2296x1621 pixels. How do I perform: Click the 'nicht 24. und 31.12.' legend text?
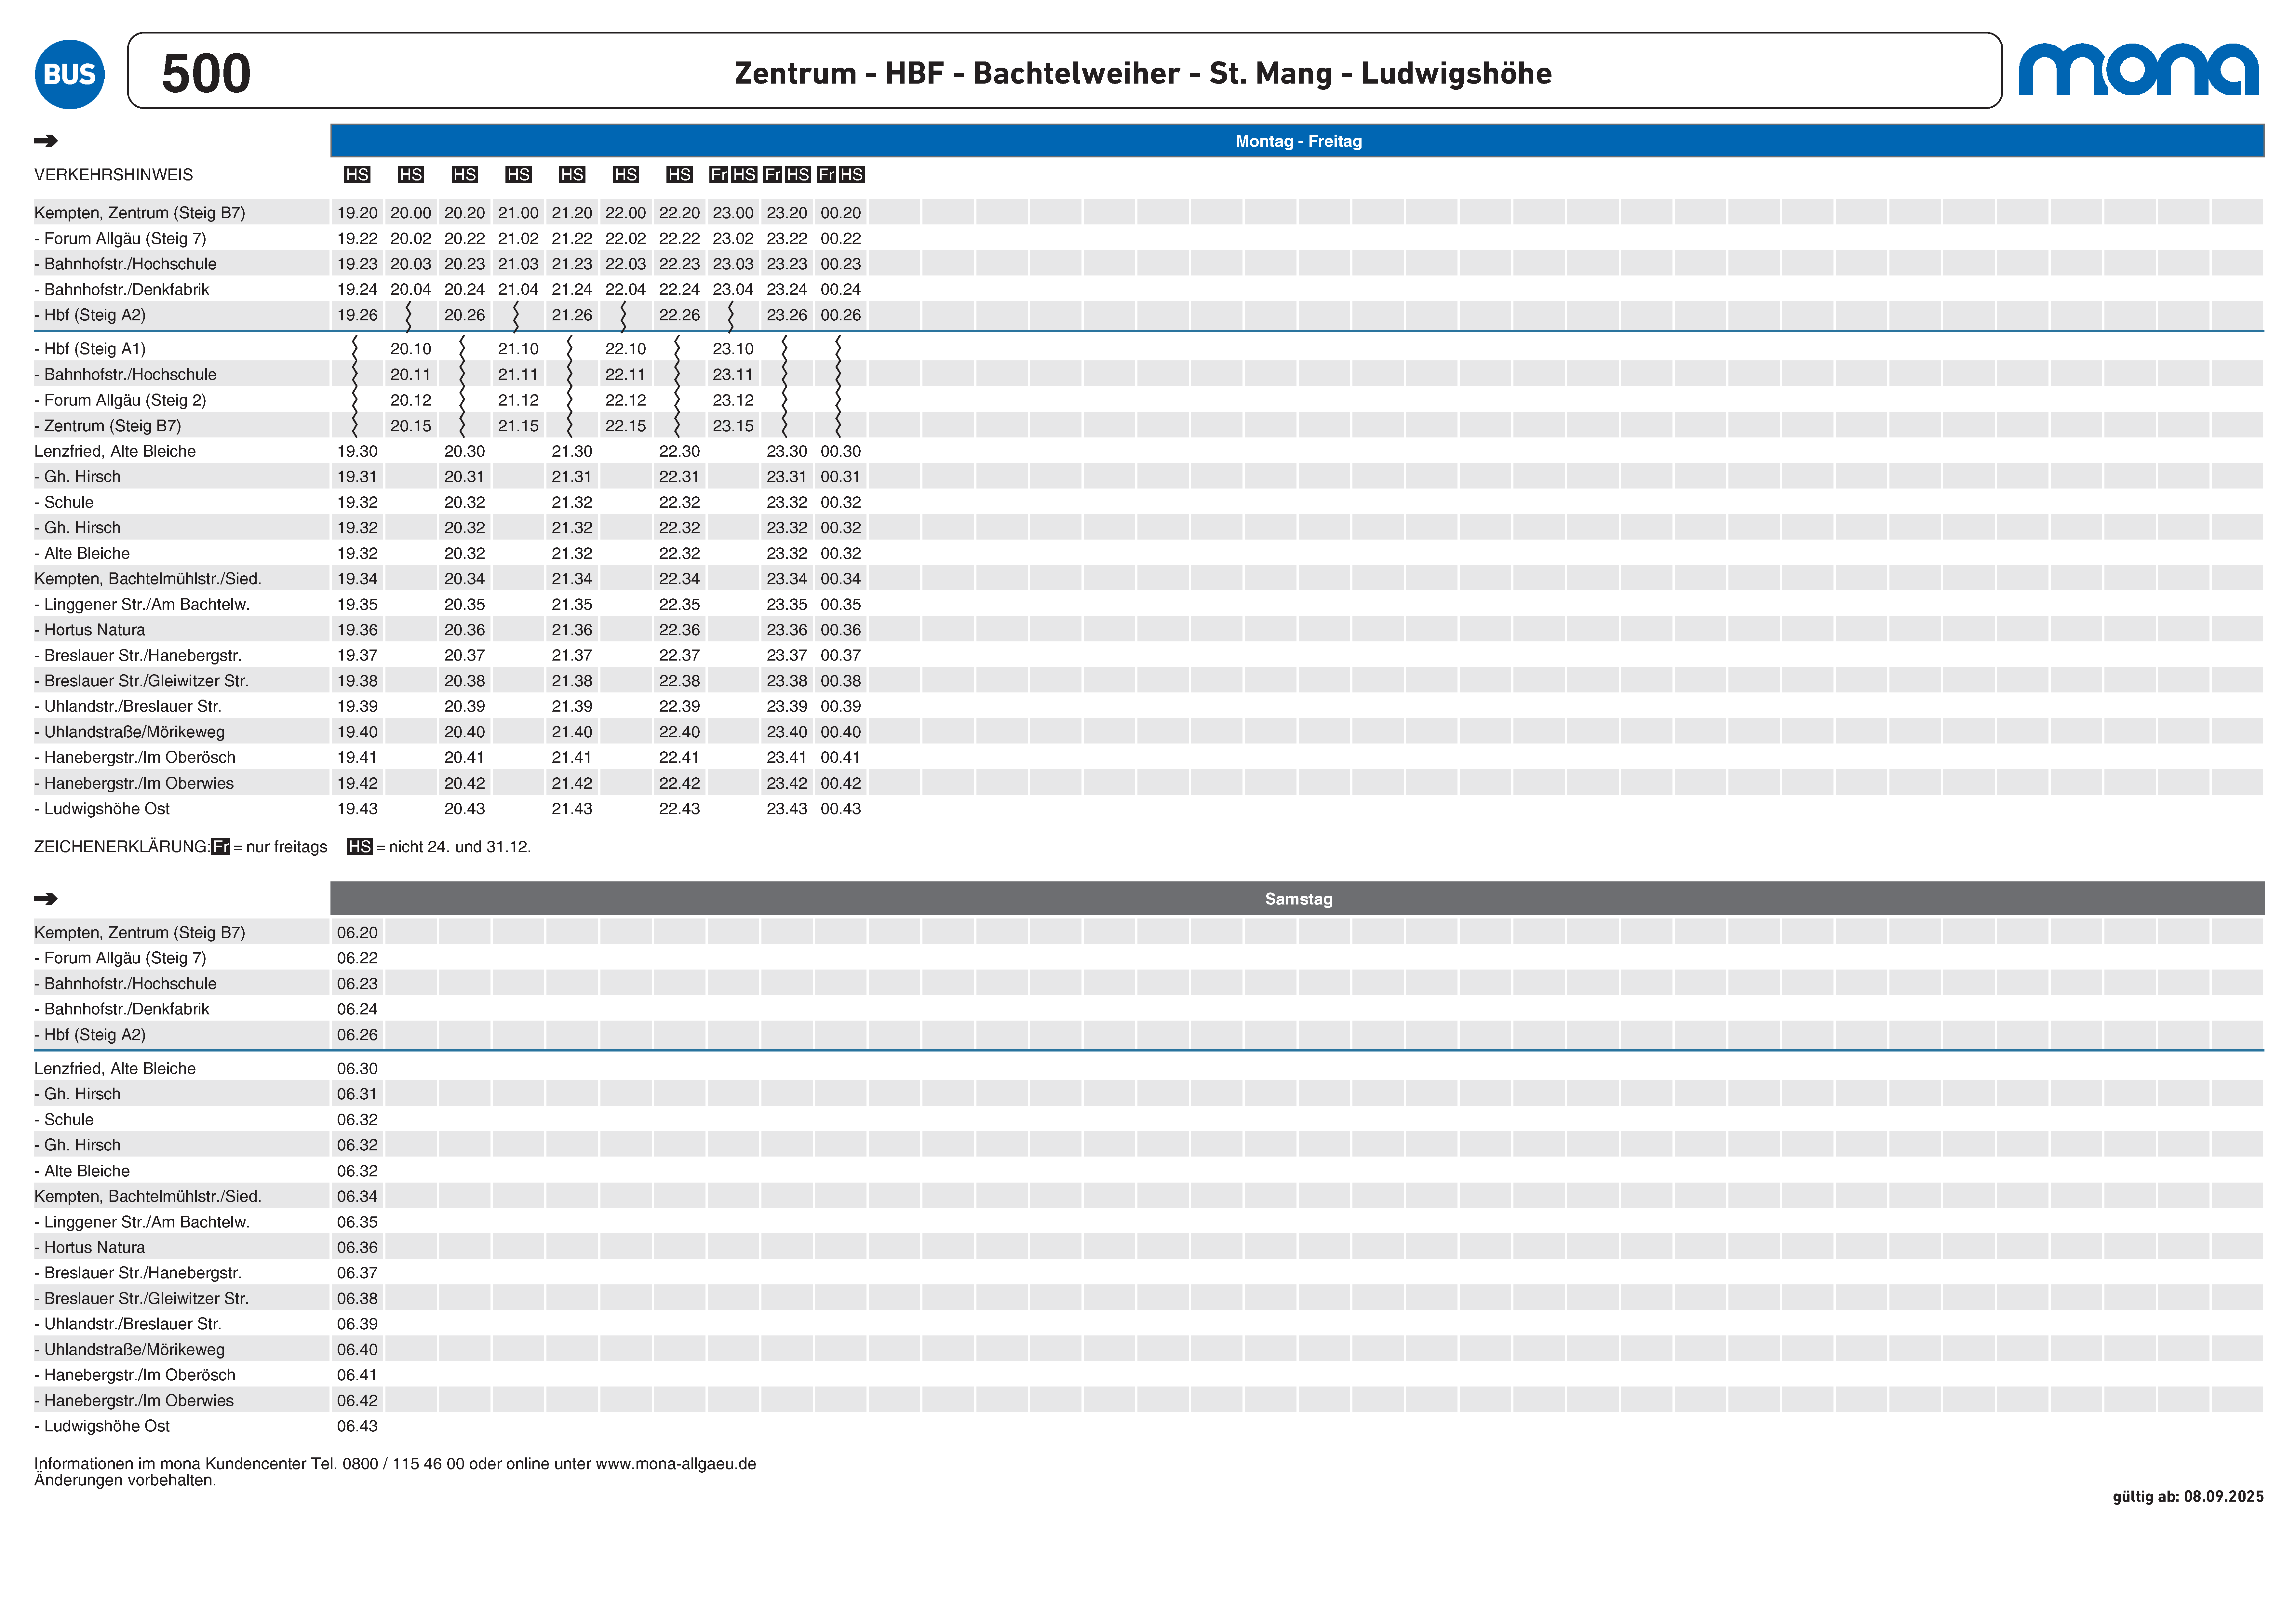click(x=460, y=847)
